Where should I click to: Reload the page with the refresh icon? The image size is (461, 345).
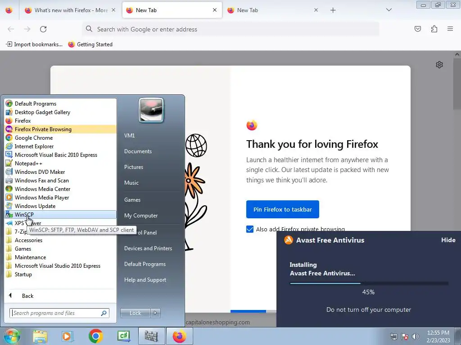(x=43, y=29)
